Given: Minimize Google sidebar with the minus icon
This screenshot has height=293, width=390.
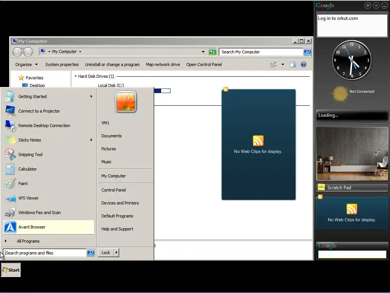Looking at the screenshot, I should [x=385, y=5].
